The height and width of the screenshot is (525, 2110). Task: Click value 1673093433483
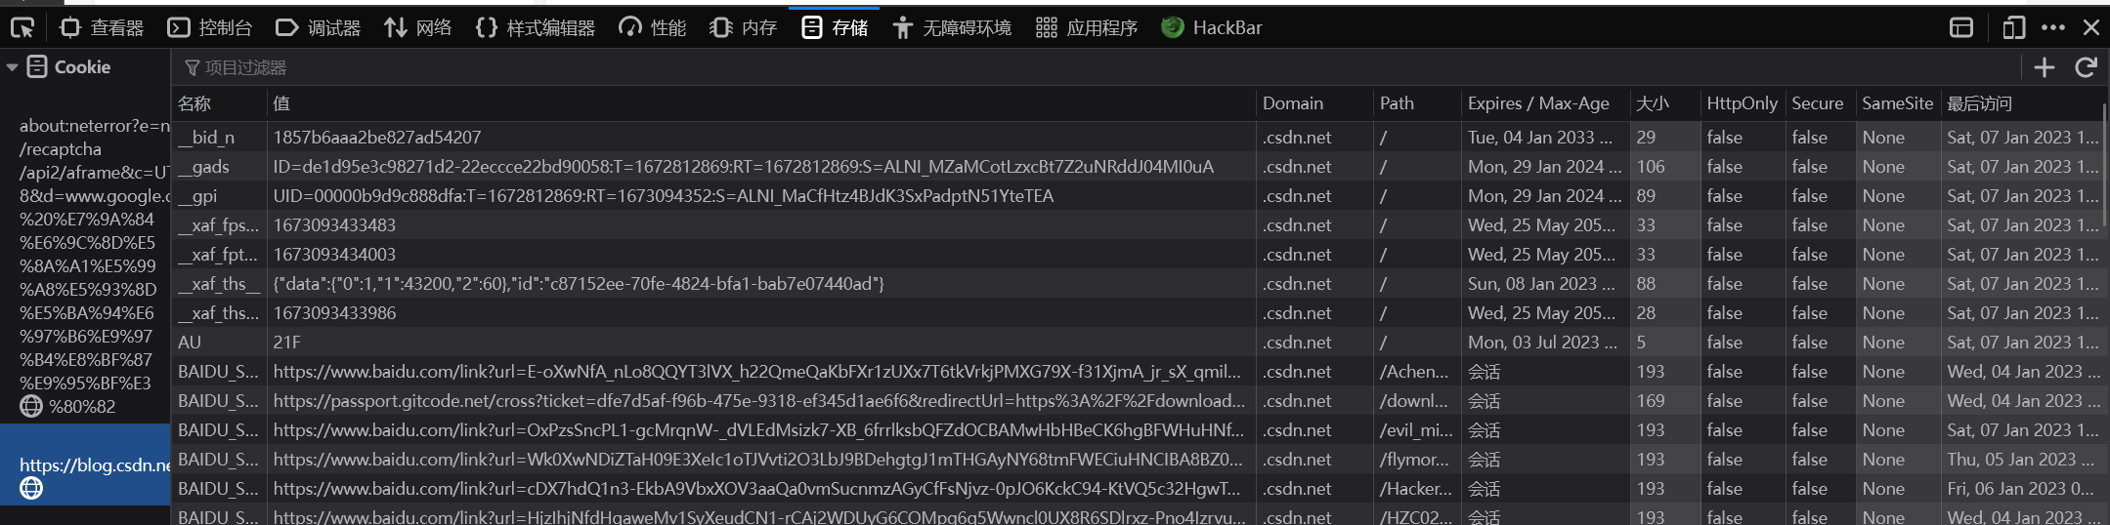[x=334, y=225]
